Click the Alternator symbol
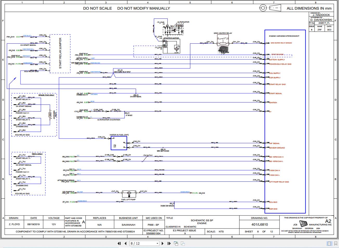Viewport: 339px width, 248px height. [x=173, y=29]
